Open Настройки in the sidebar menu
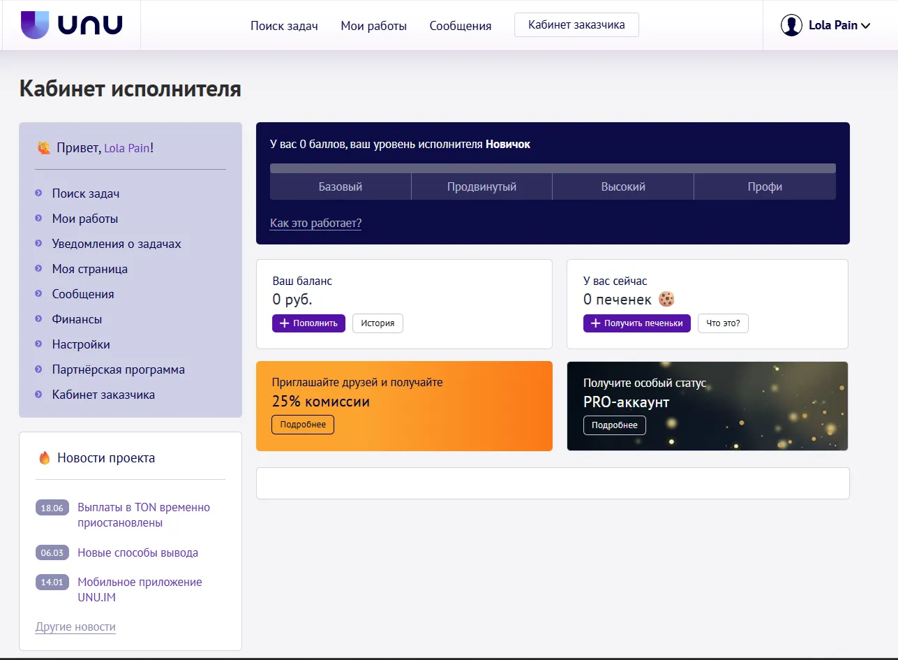Image resolution: width=898 pixels, height=660 pixels. pos(81,344)
